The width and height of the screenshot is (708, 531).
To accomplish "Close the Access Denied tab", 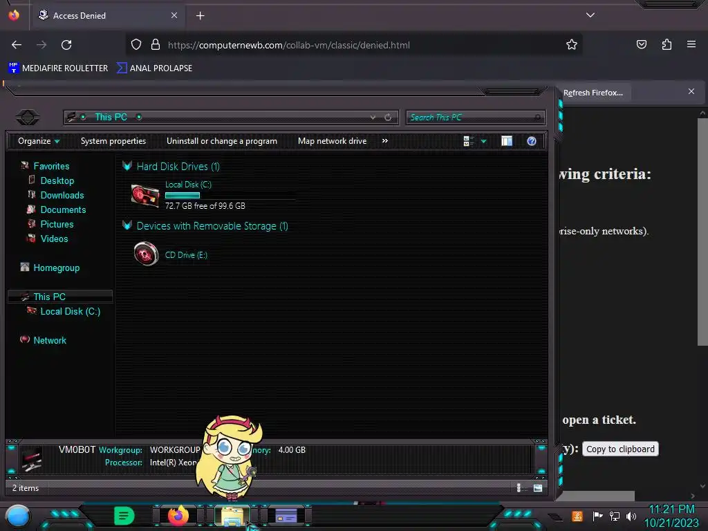I will click(x=174, y=15).
